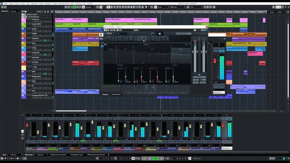Open track search magnifier in track list
Viewport: 290px width, 163px height.
coord(45,11)
